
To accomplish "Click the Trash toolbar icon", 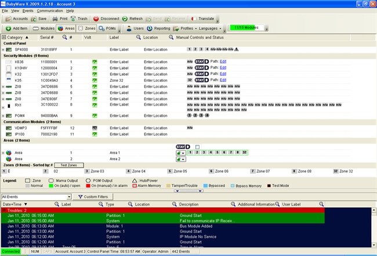I will (x=79, y=19).
